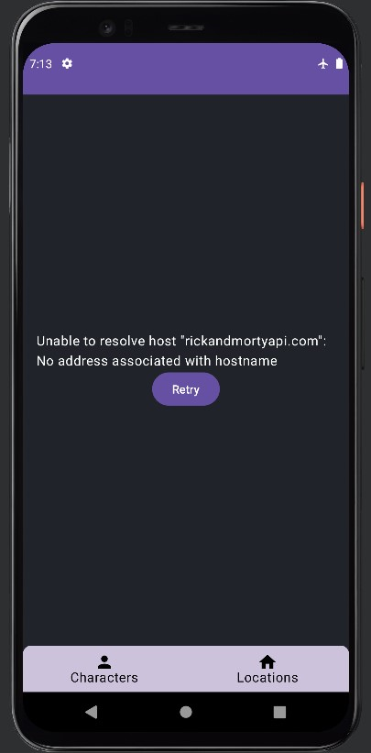Click the empty dark area above error message
This screenshot has height=753, width=371.
pos(186,212)
